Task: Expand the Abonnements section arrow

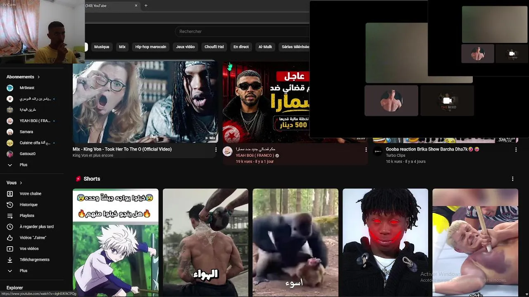Action: [x=38, y=77]
